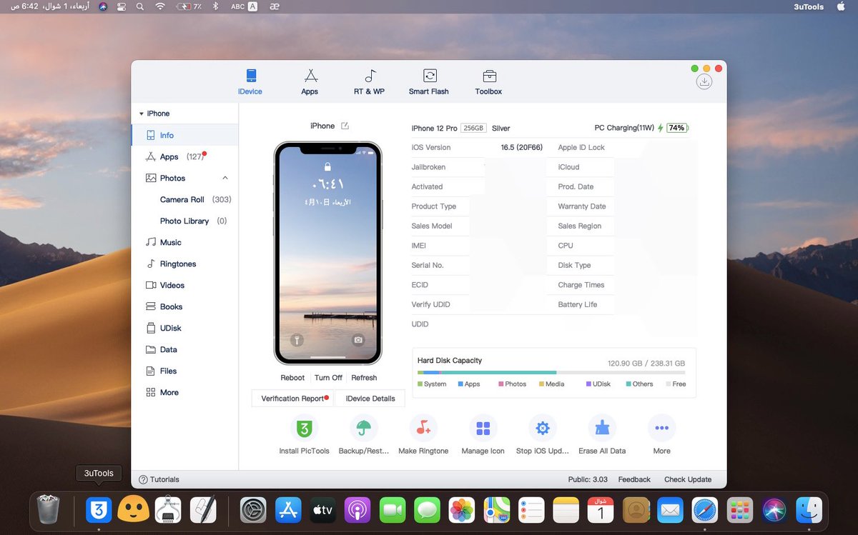Screen dimensions: 858x535
Task: Open System Preferences from the Dock
Action: pyautogui.click(x=253, y=510)
